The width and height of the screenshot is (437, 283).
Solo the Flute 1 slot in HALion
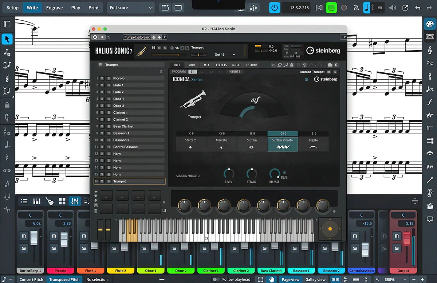click(x=109, y=85)
